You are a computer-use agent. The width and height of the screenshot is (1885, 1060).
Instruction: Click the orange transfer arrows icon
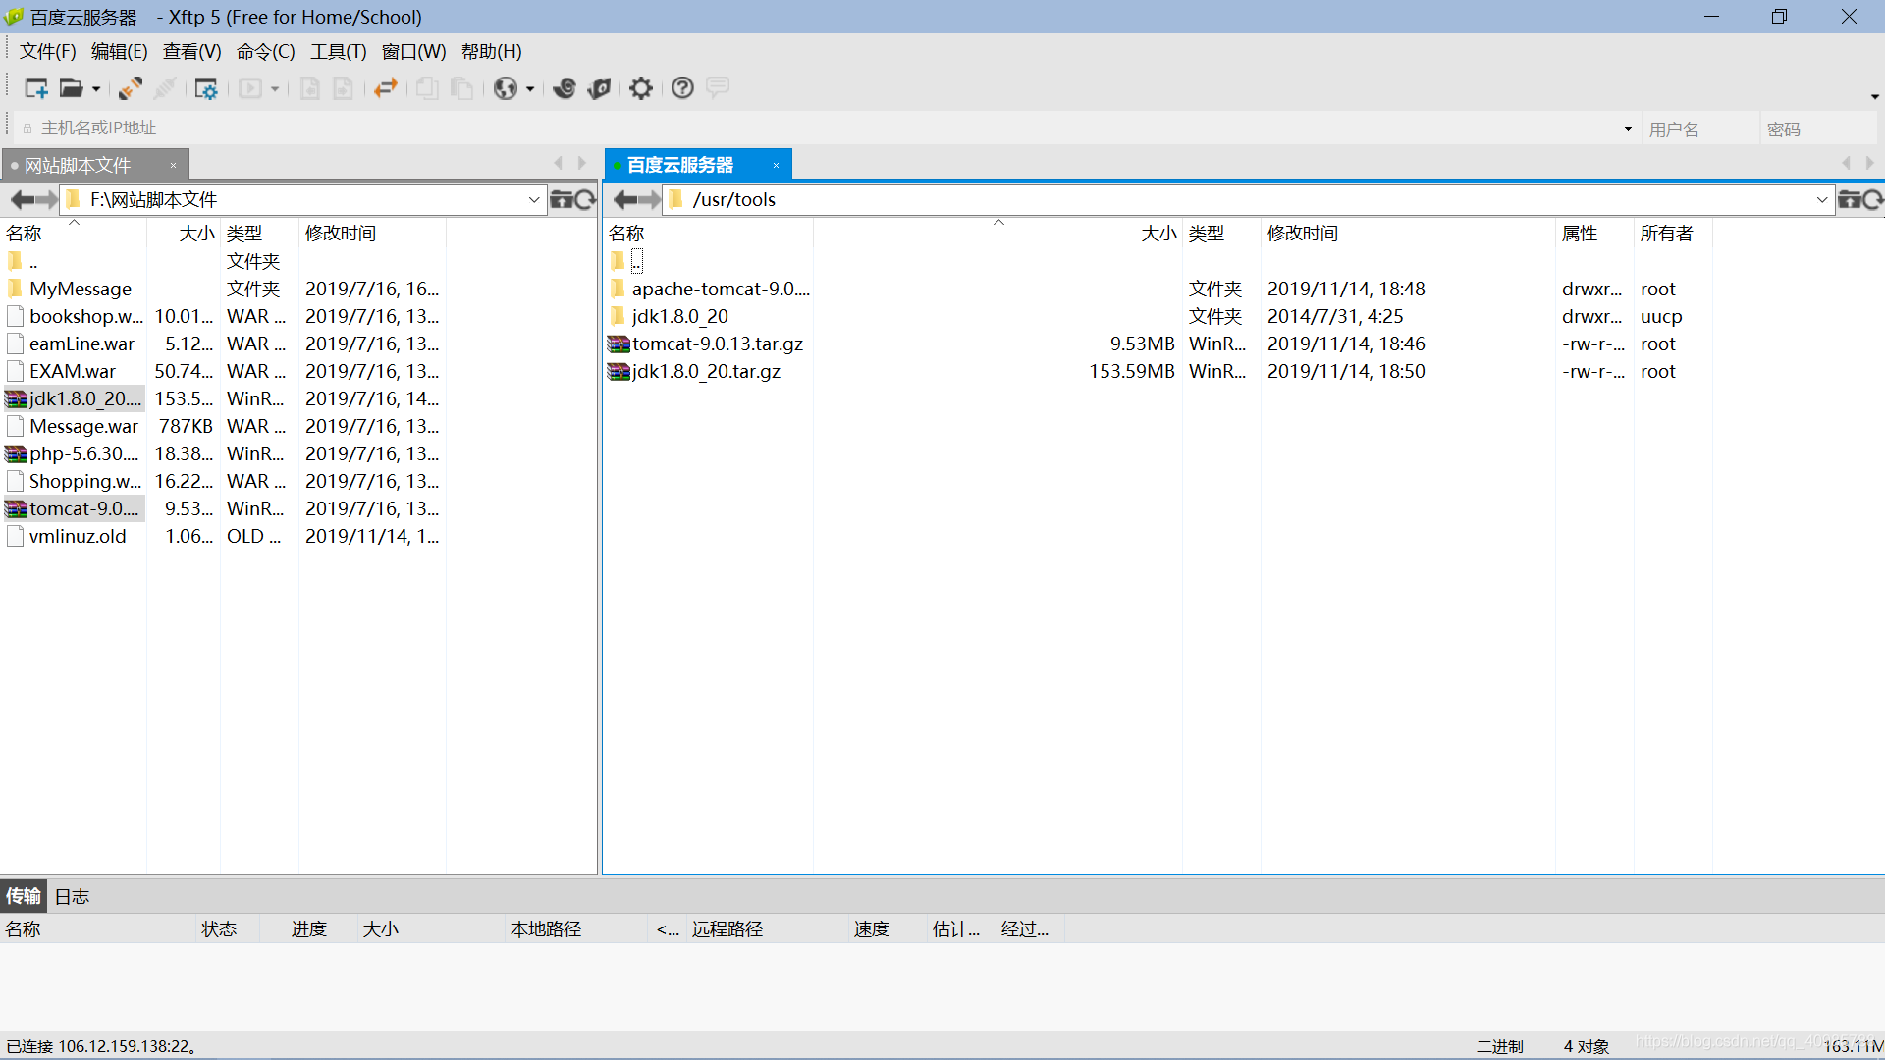click(x=386, y=88)
